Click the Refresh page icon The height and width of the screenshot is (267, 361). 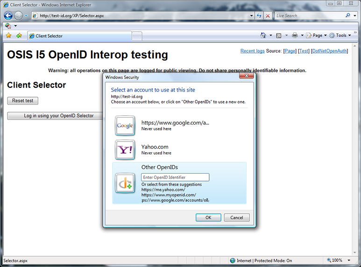pos(259,15)
